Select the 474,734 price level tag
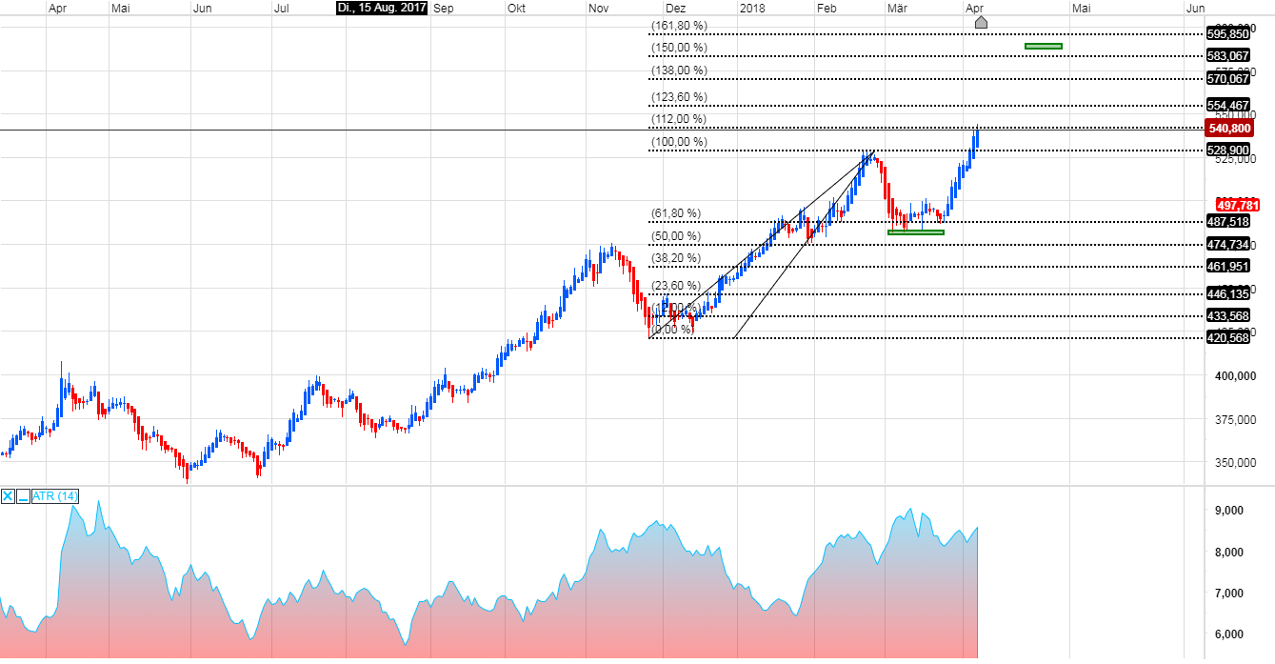1275x664 pixels. (x=1227, y=243)
